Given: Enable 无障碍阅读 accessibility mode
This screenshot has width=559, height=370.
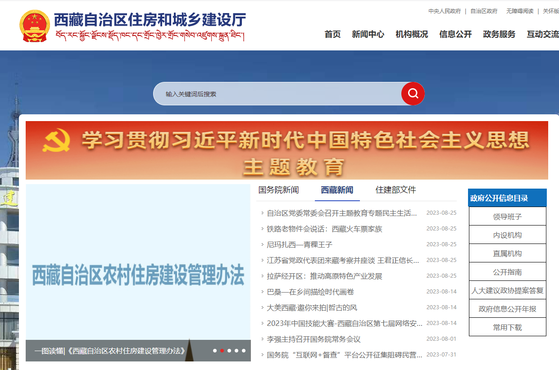Looking at the screenshot, I should coord(520,11).
